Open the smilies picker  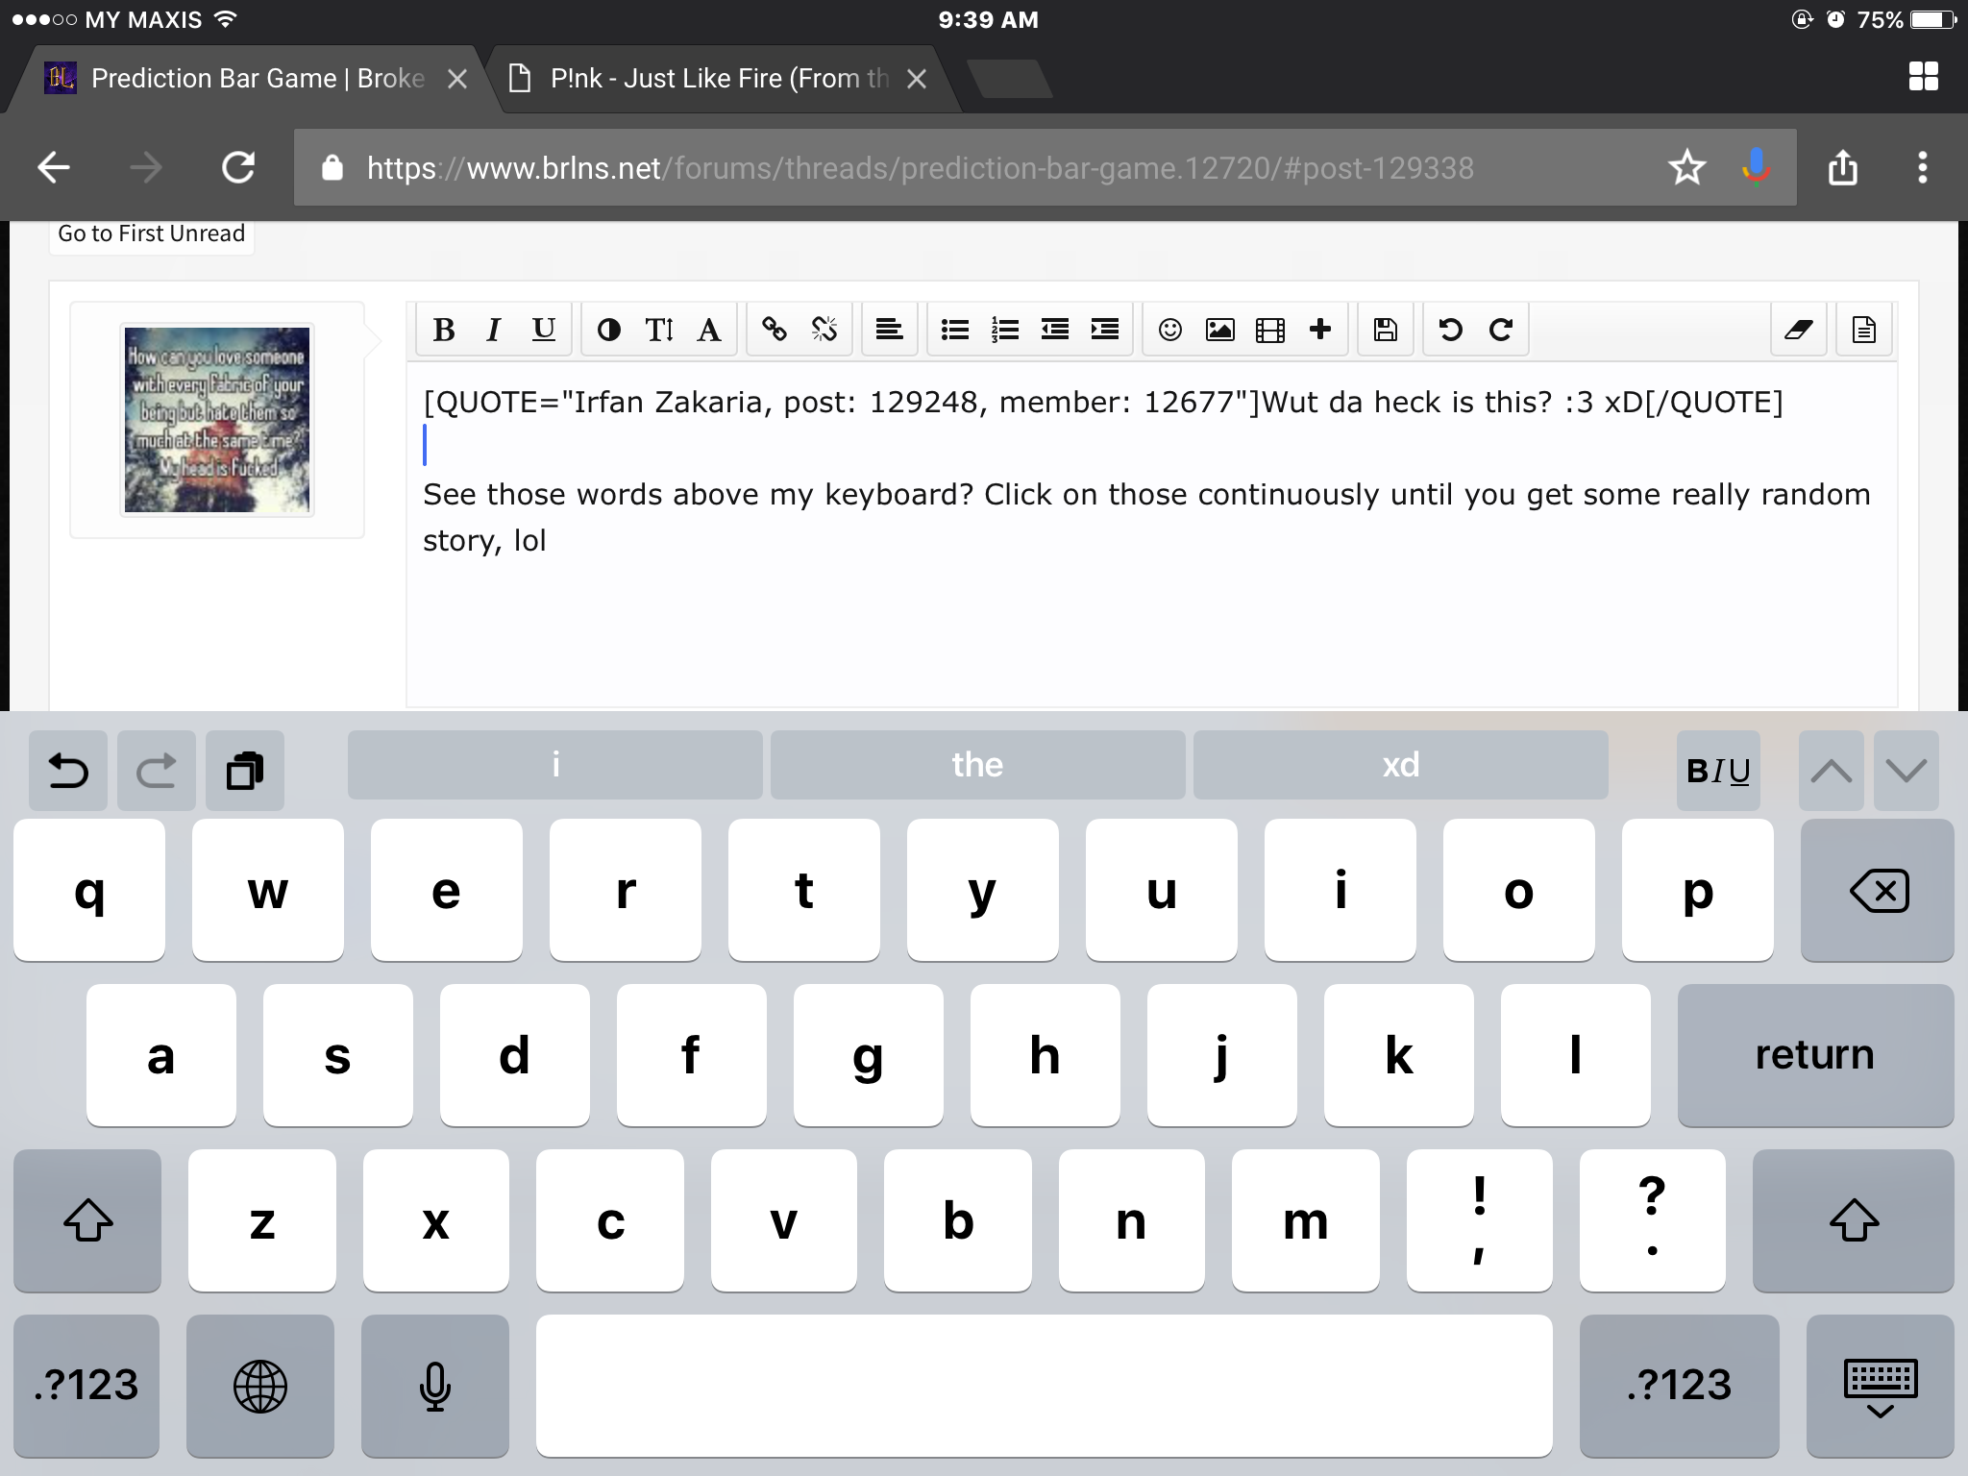[1170, 330]
